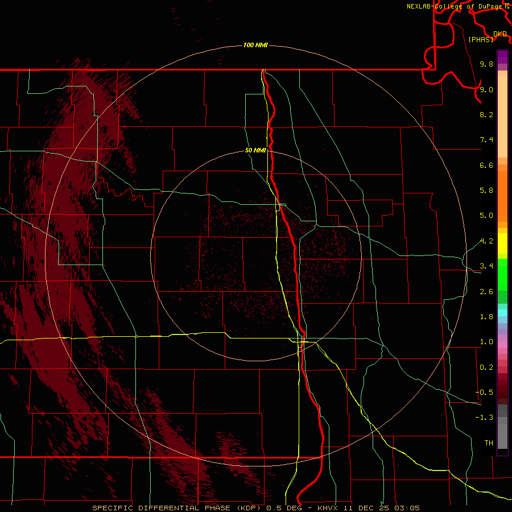Click the dark orange segment of color bar

pyautogui.click(x=502, y=196)
